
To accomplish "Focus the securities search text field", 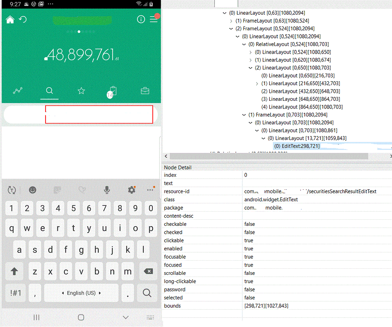I will pos(99,114).
